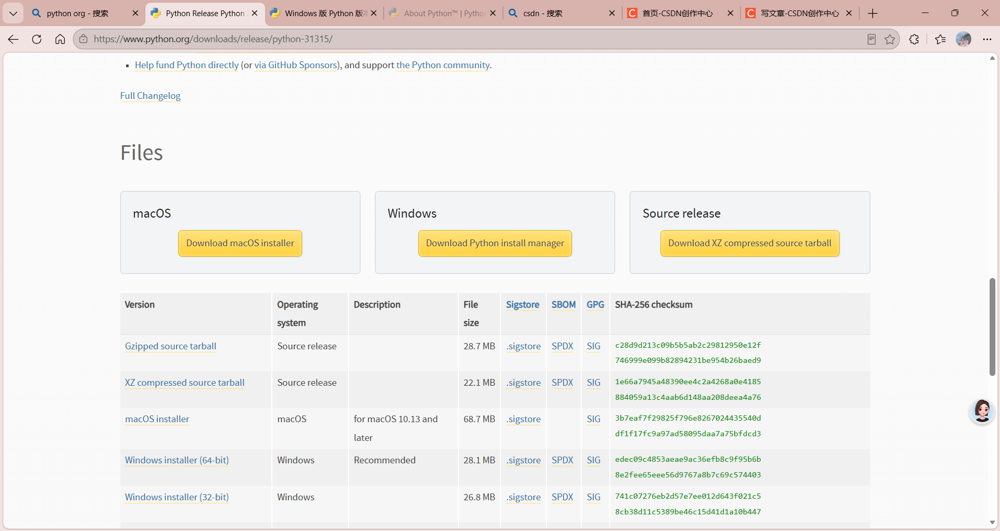Image resolution: width=1000 pixels, height=531 pixels.
Task: Open SPDX for Windows 32-bit installer
Action: [x=562, y=497]
